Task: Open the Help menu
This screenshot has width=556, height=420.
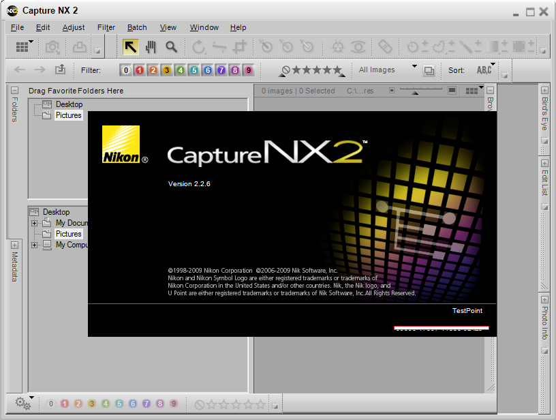Action: pyautogui.click(x=238, y=27)
